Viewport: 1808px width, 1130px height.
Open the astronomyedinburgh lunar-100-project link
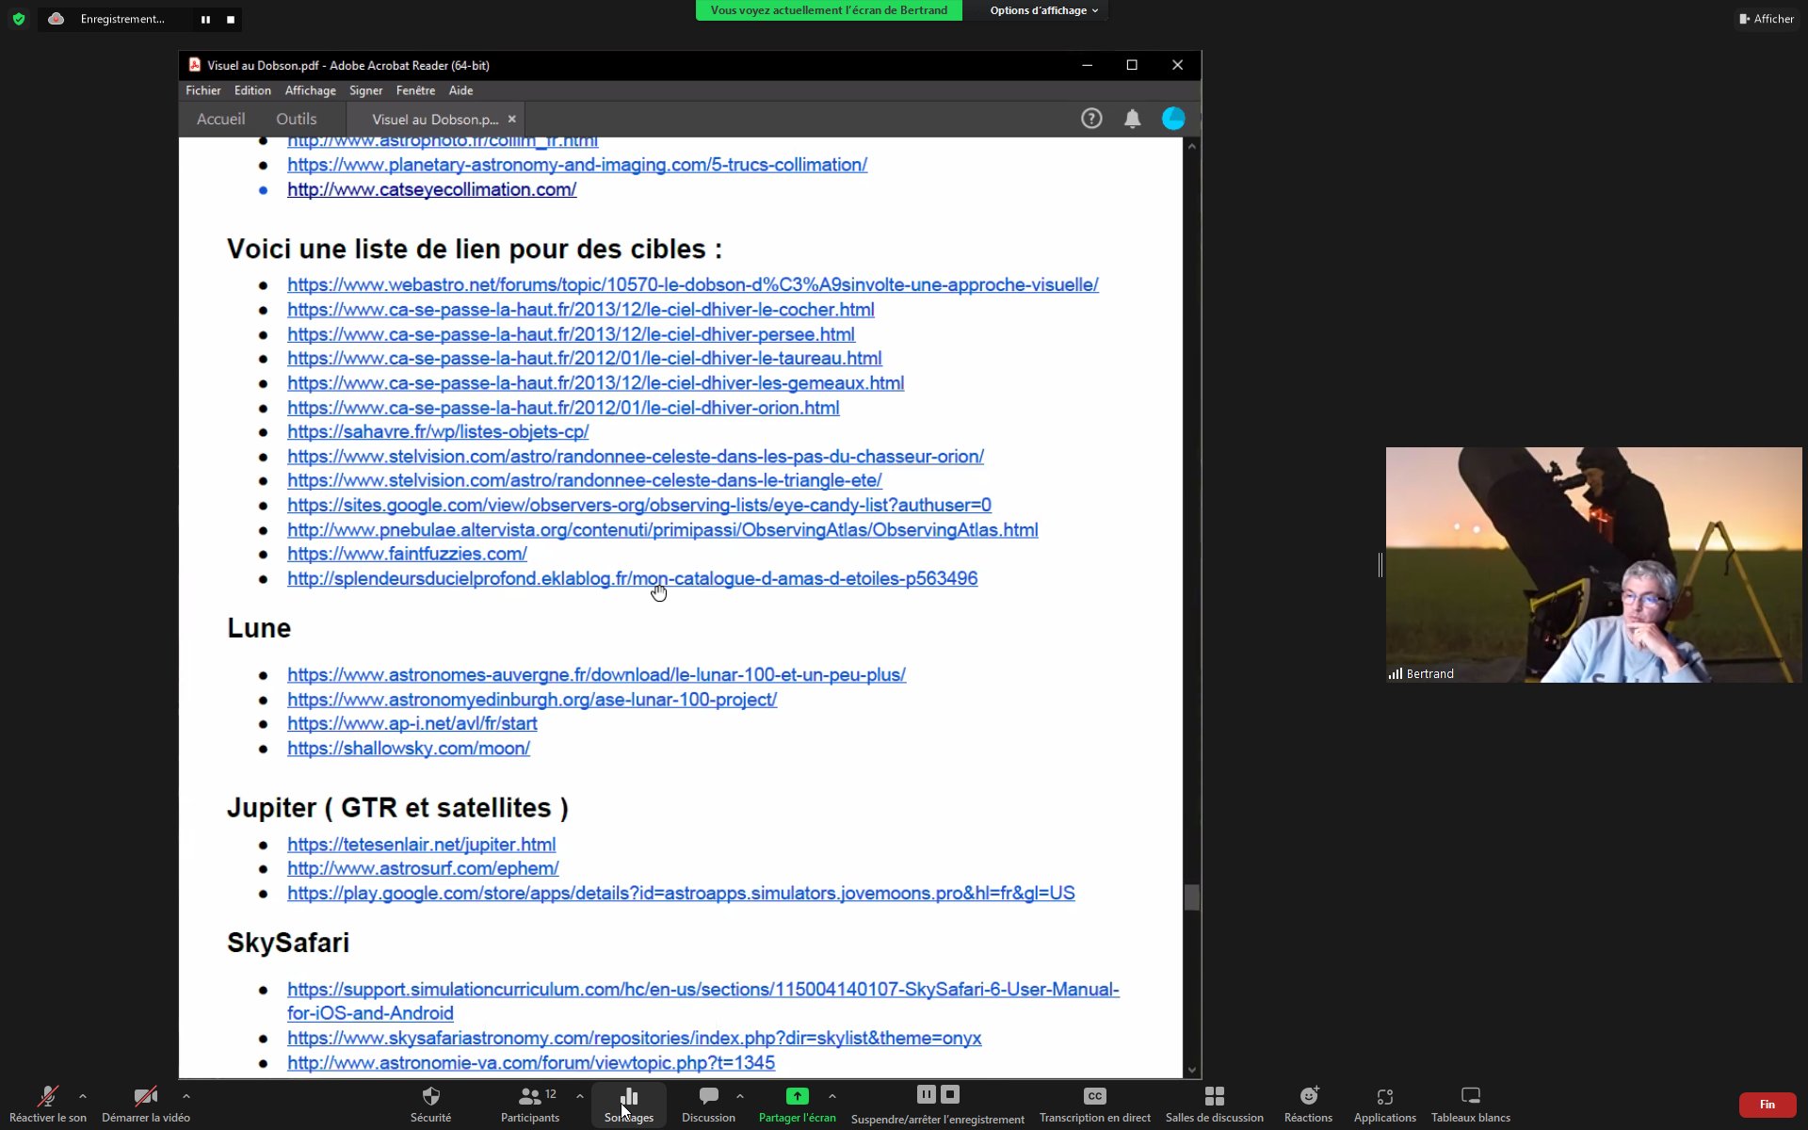532,700
